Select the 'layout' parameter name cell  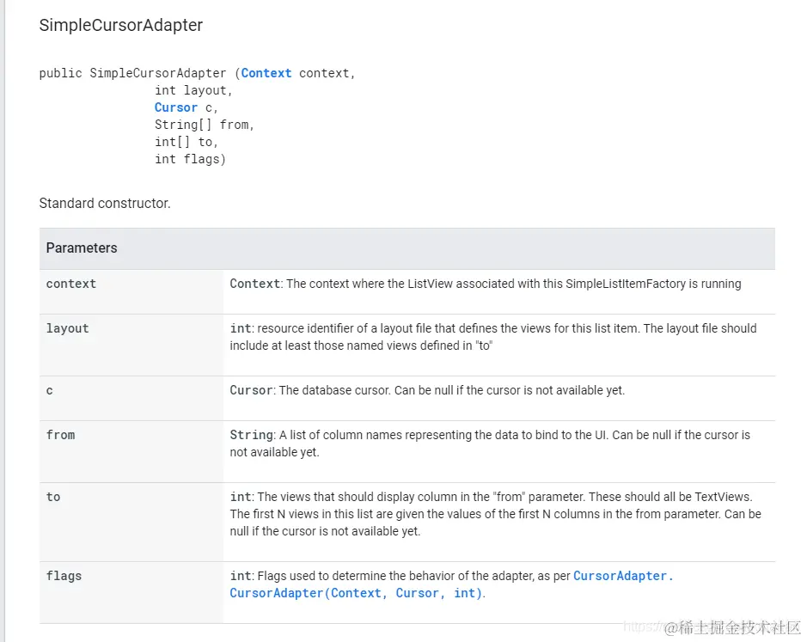[x=68, y=328]
